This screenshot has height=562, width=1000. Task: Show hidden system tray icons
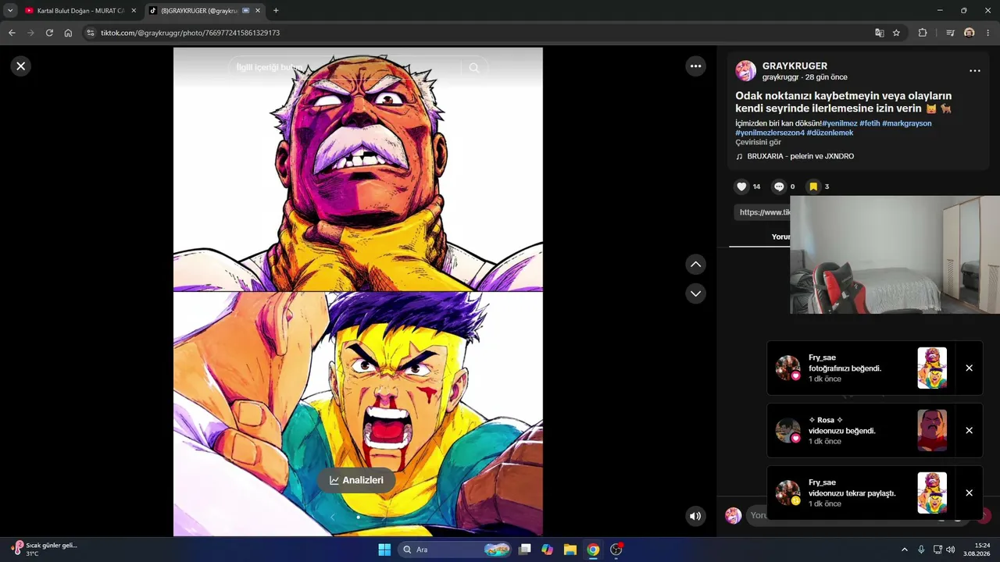pyautogui.click(x=905, y=550)
